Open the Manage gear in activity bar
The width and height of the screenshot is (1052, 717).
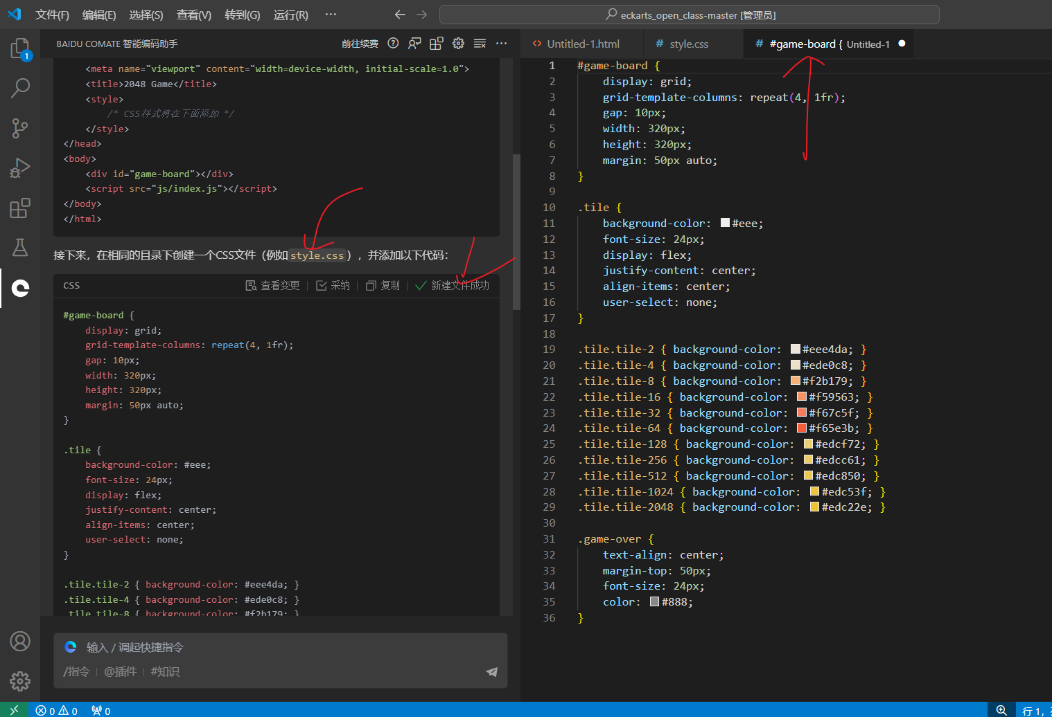[x=20, y=681]
